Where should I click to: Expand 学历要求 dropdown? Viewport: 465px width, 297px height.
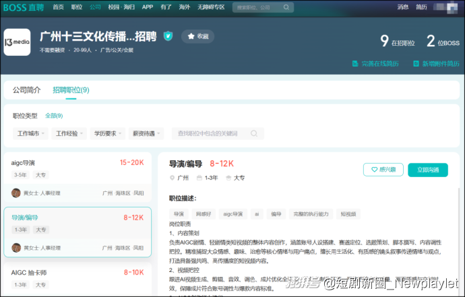pos(108,133)
